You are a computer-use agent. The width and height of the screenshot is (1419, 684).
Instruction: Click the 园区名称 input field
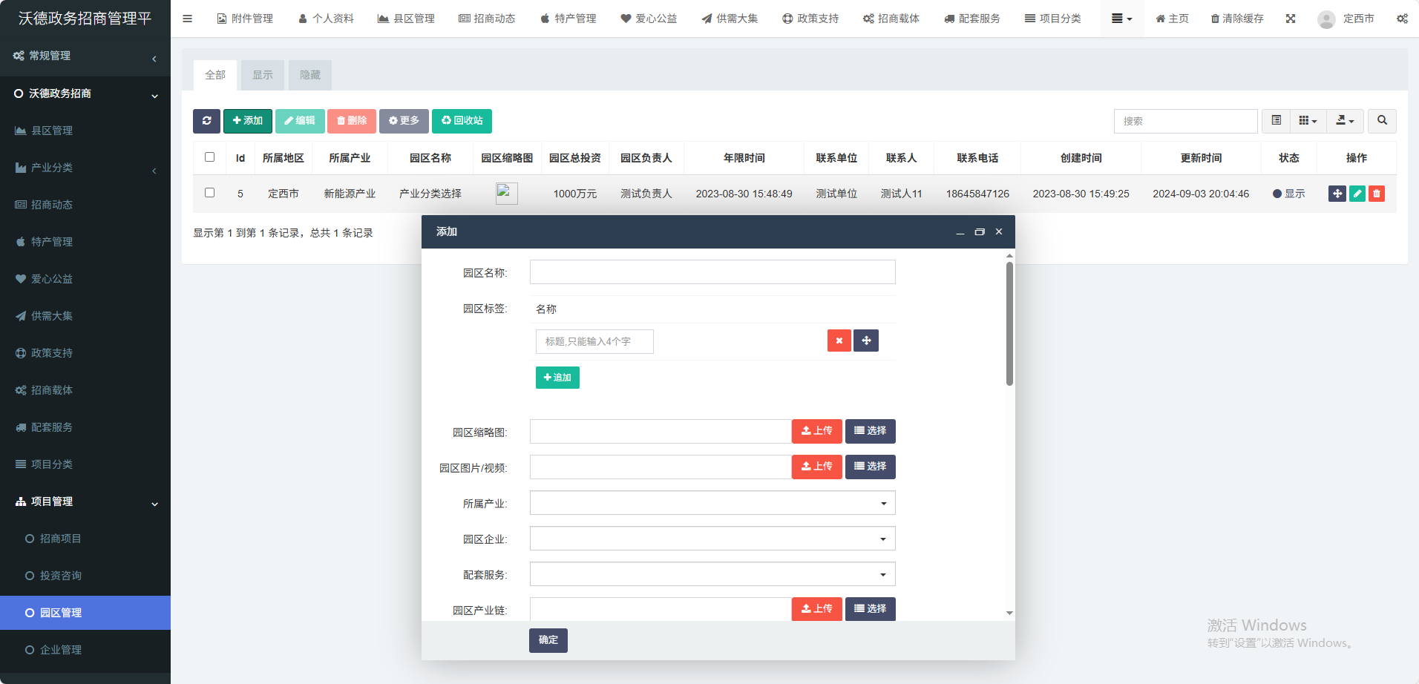pyautogui.click(x=712, y=272)
